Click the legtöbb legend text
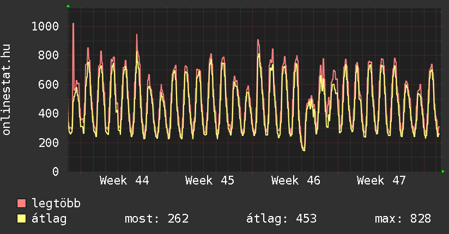Viewport: 449px width, 234px height. pos(56,204)
